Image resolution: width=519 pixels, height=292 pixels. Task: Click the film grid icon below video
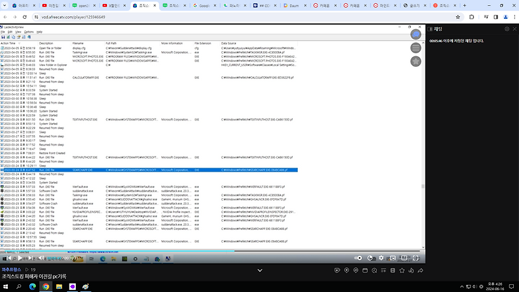coord(393,270)
